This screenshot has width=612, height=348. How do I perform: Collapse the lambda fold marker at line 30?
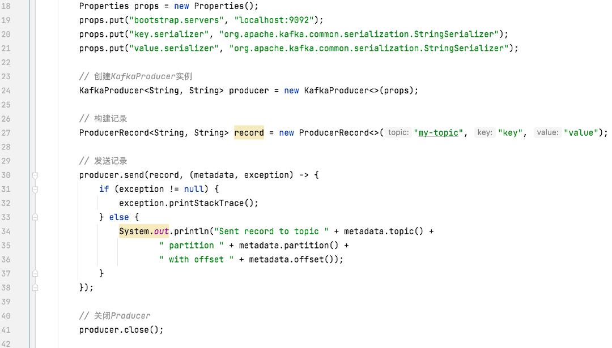point(35,175)
